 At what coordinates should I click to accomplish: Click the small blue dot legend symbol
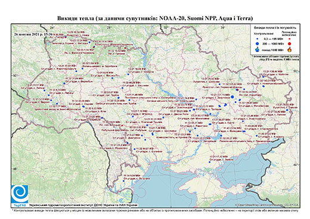(x=258, y=39)
